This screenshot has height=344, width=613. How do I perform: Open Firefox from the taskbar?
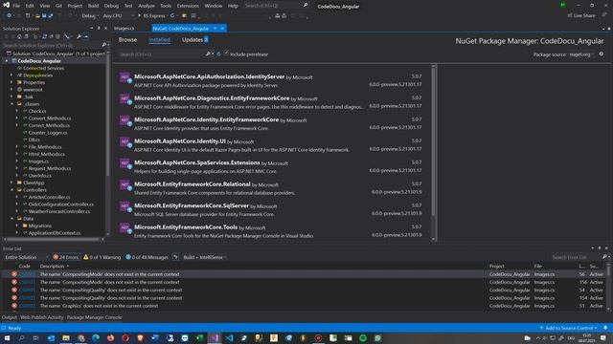coord(111,338)
